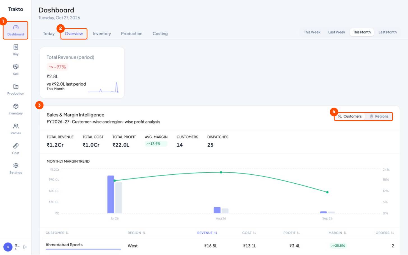Screen dimensions: 408x255
Task: Sort the table by Profit column
Action: coord(291,233)
